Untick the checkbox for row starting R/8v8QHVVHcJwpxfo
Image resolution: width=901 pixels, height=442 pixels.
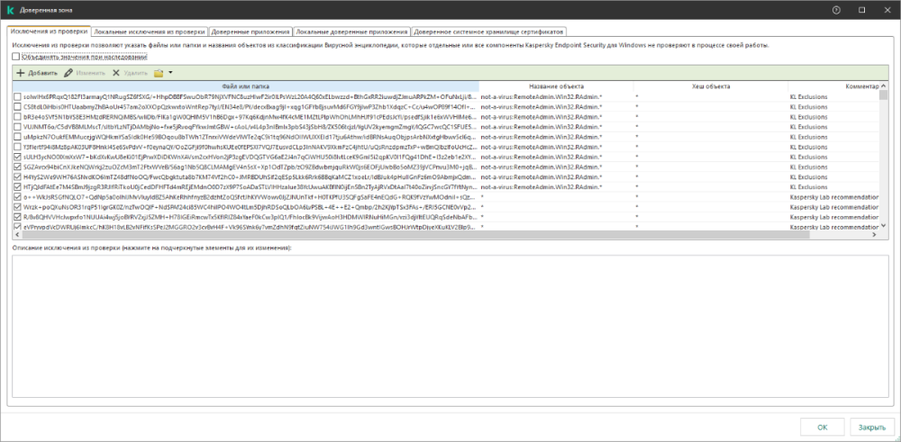pos(18,217)
